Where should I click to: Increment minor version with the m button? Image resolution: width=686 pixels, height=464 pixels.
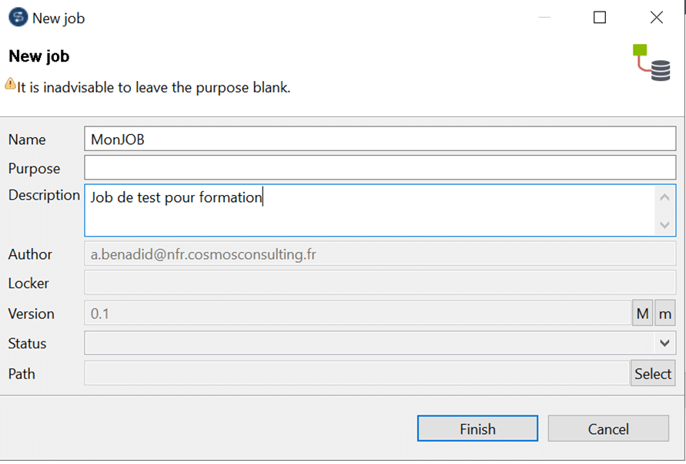(x=665, y=313)
